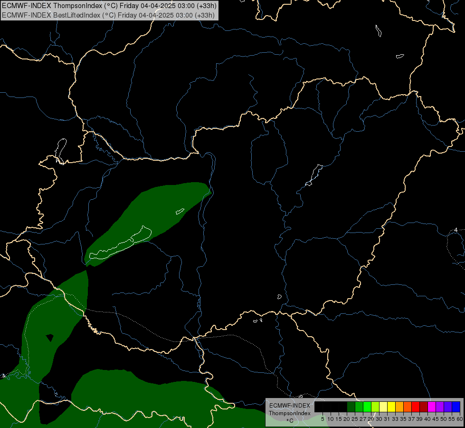The width and height of the screenshot is (465, 428).
Task: Click the legend tick value 55
Action: click(451, 419)
